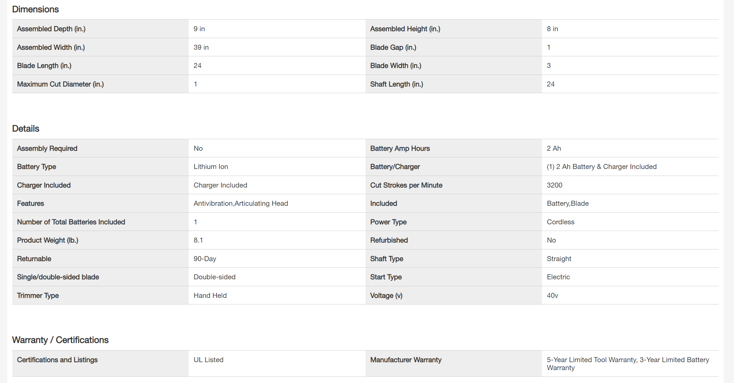Click the Antivibration,Articulating Head features value
Viewport: 734px width, 383px height.
[240, 203]
